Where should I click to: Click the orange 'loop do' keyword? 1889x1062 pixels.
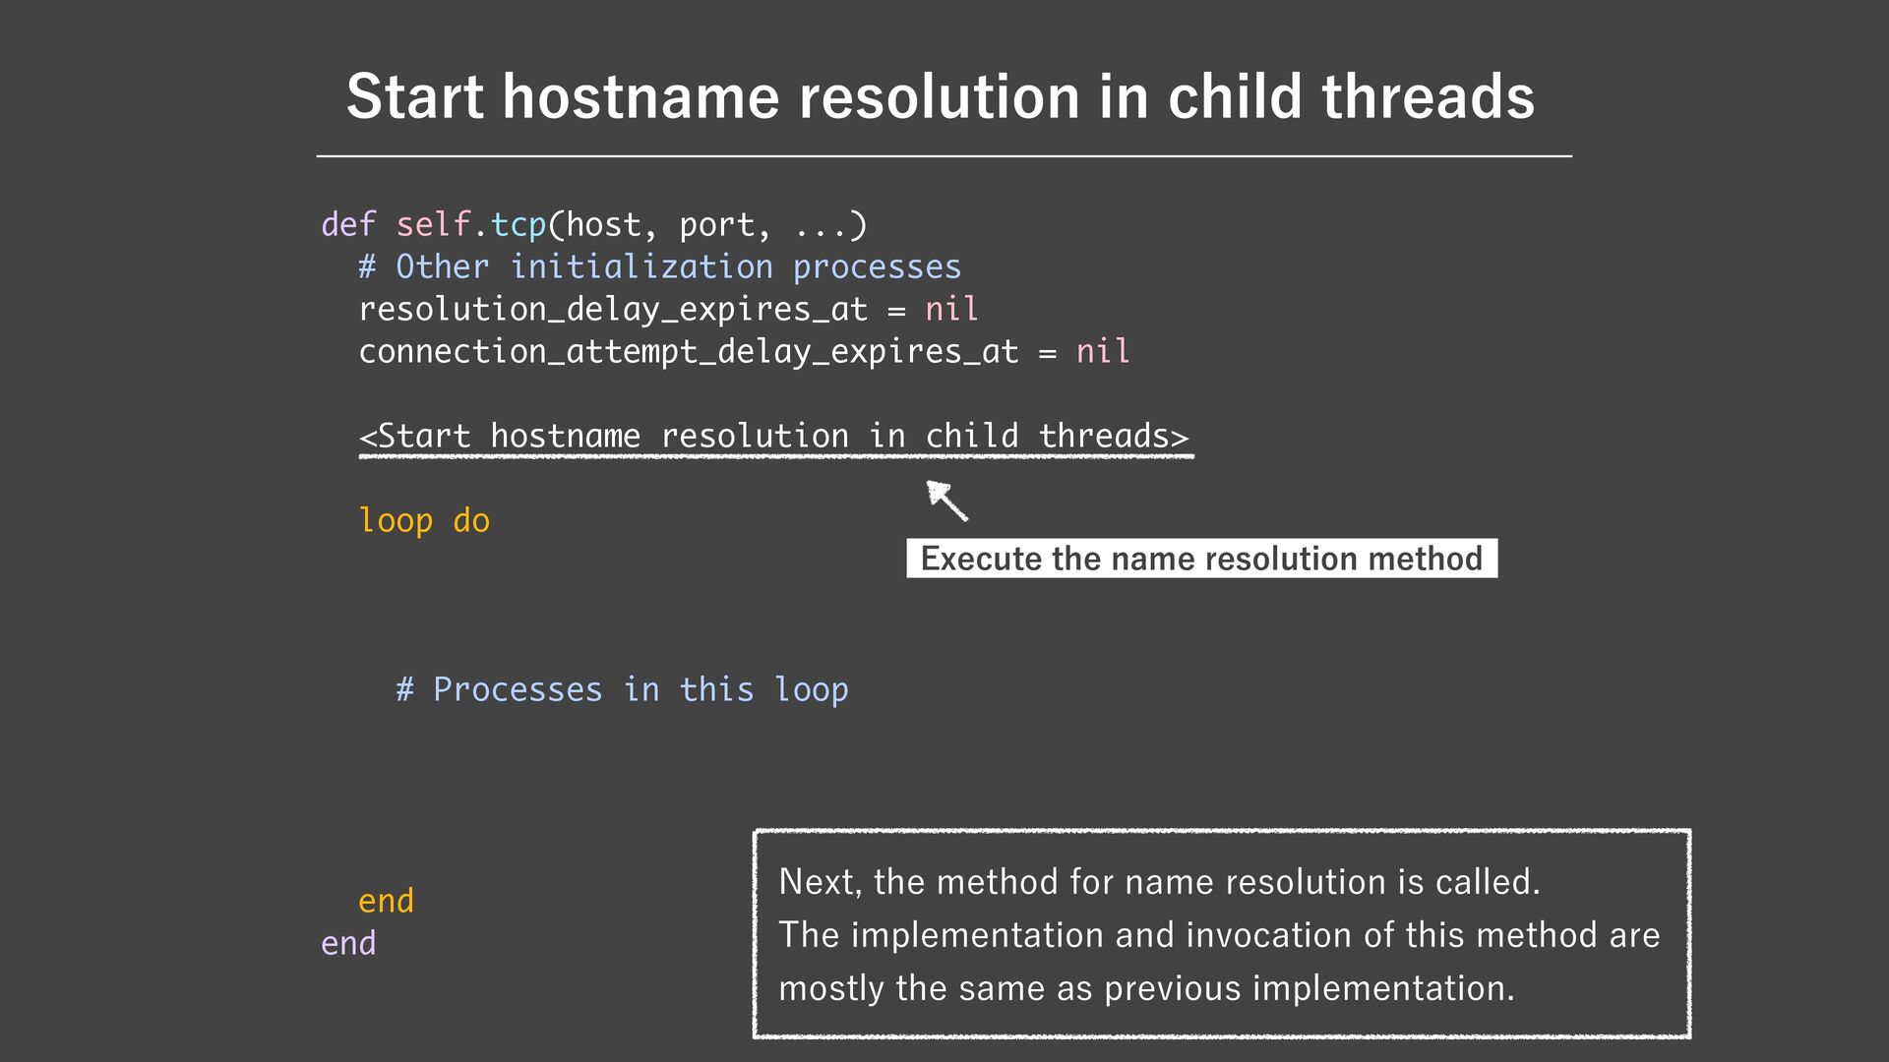pos(423,520)
